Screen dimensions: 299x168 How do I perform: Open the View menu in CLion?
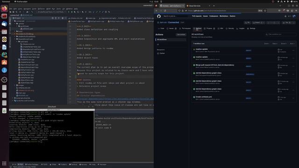(x=20, y=9)
